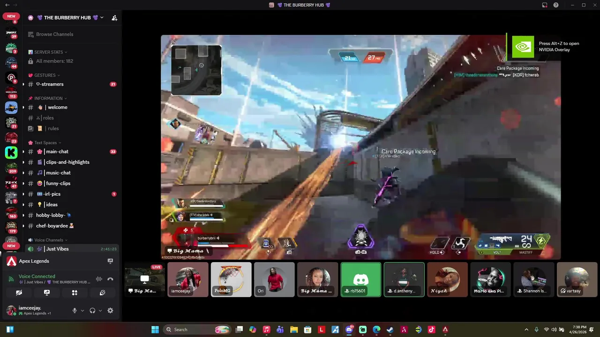Image resolution: width=600 pixels, height=337 pixels.
Task: Open the ideas channel
Action: (x=72, y=205)
